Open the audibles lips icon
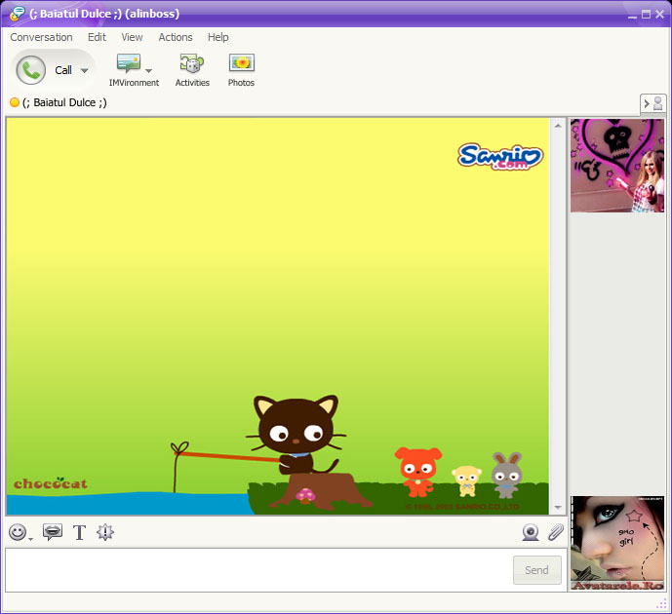This screenshot has width=672, height=614. (53, 532)
